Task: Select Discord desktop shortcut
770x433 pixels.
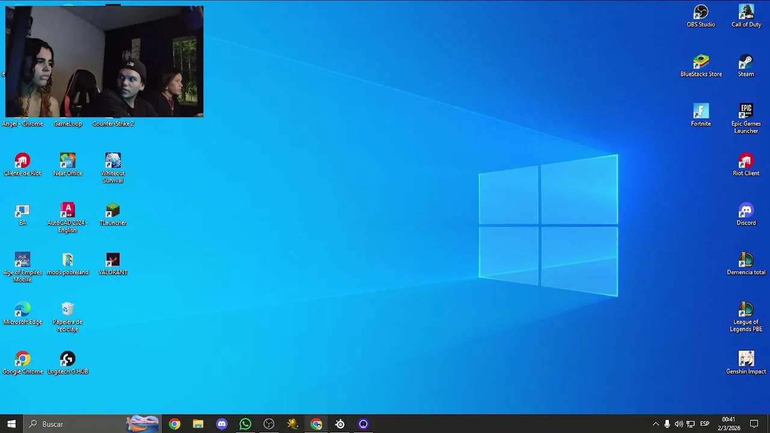Action: pyautogui.click(x=746, y=214)
